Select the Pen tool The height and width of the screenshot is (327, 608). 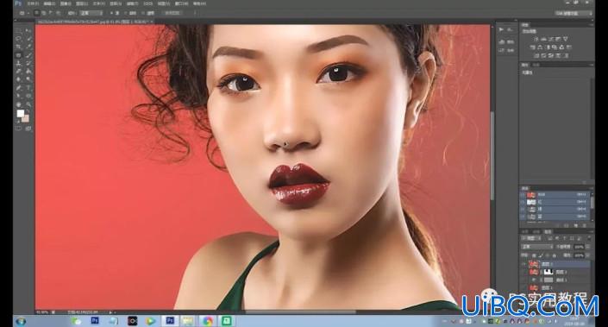pos(19,88)
